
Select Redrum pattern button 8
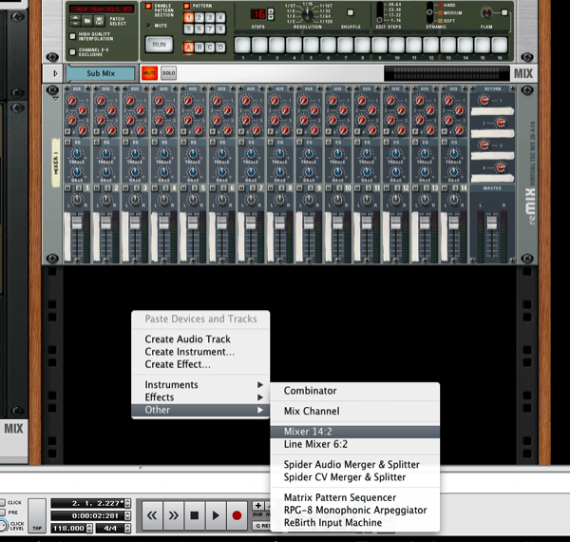coord(220,29)
